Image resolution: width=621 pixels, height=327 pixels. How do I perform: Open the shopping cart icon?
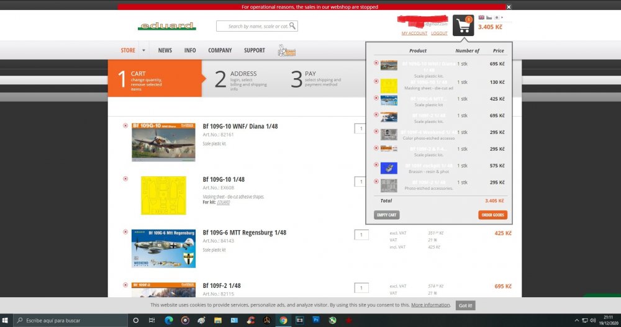[463, 25]
